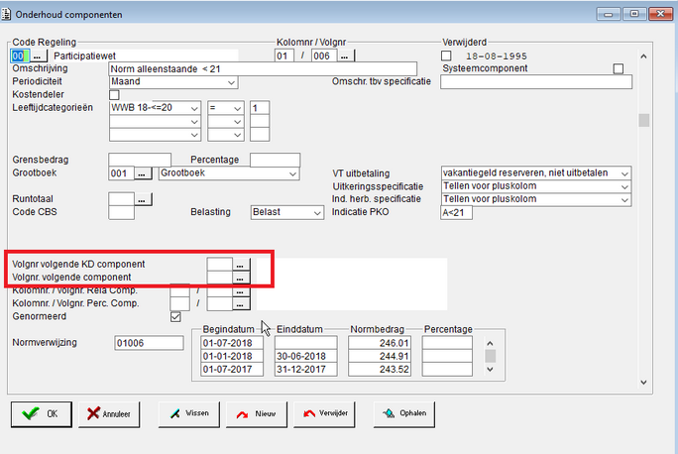Open browse for Volgnr. volgende component

[x=241, y=278]
